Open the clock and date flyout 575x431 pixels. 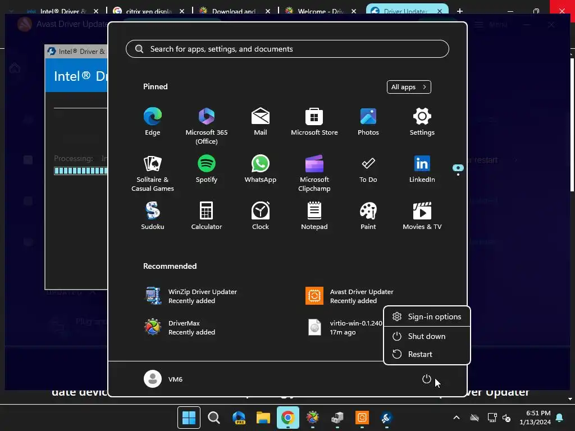click(535, 418)
